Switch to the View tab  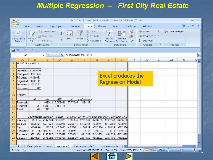click(115, 26)
